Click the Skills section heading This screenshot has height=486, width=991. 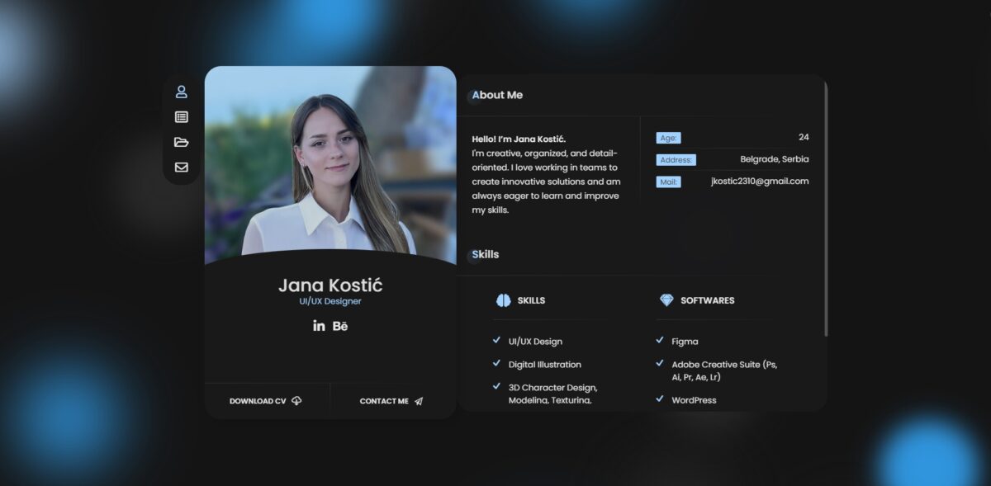point(486,254)
